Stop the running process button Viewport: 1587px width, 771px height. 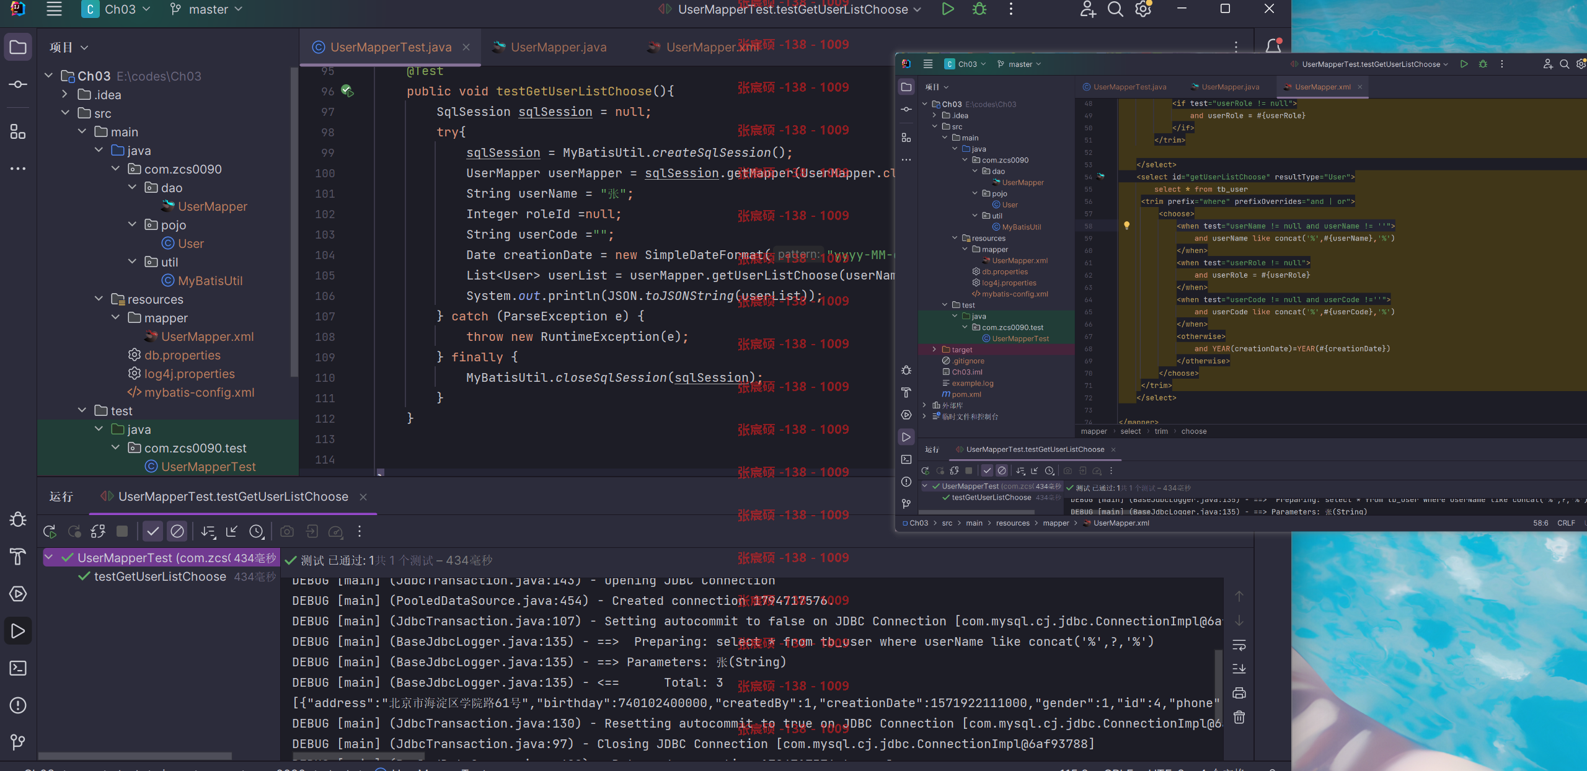tap(122, 531)
